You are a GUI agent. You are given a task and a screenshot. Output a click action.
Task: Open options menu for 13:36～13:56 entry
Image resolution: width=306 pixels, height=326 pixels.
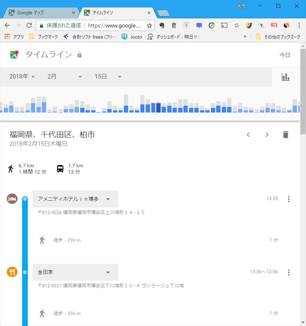[289, 272]
